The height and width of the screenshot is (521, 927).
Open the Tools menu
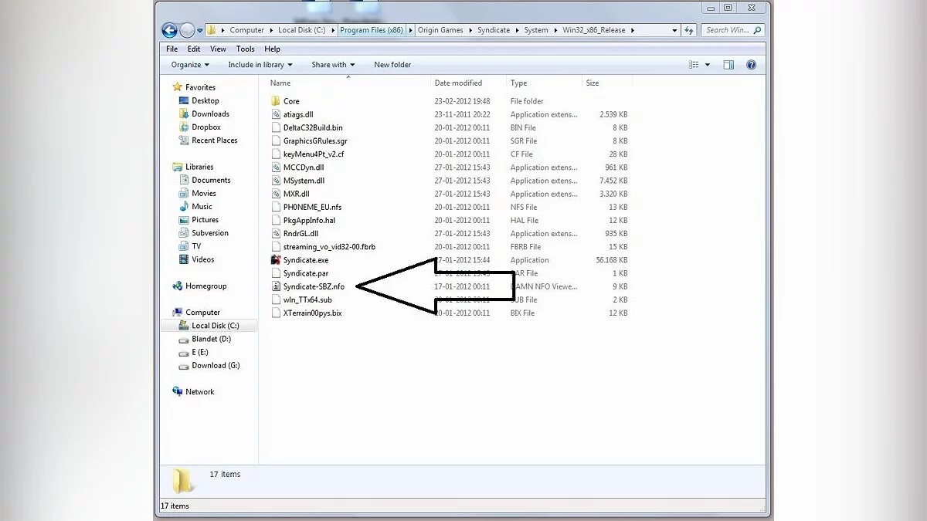click(246, 49)
